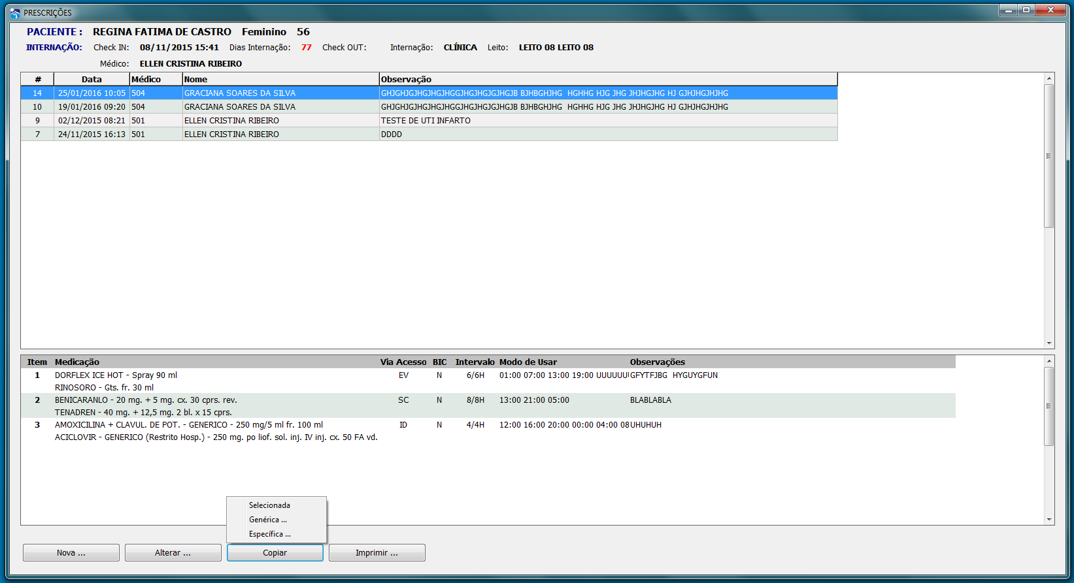
Task: Click scroll-down arrow of medications list
Action: coord(1049,520)
